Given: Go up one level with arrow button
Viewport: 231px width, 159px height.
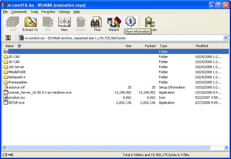Looking at the screenshot, I should point(8,38).
